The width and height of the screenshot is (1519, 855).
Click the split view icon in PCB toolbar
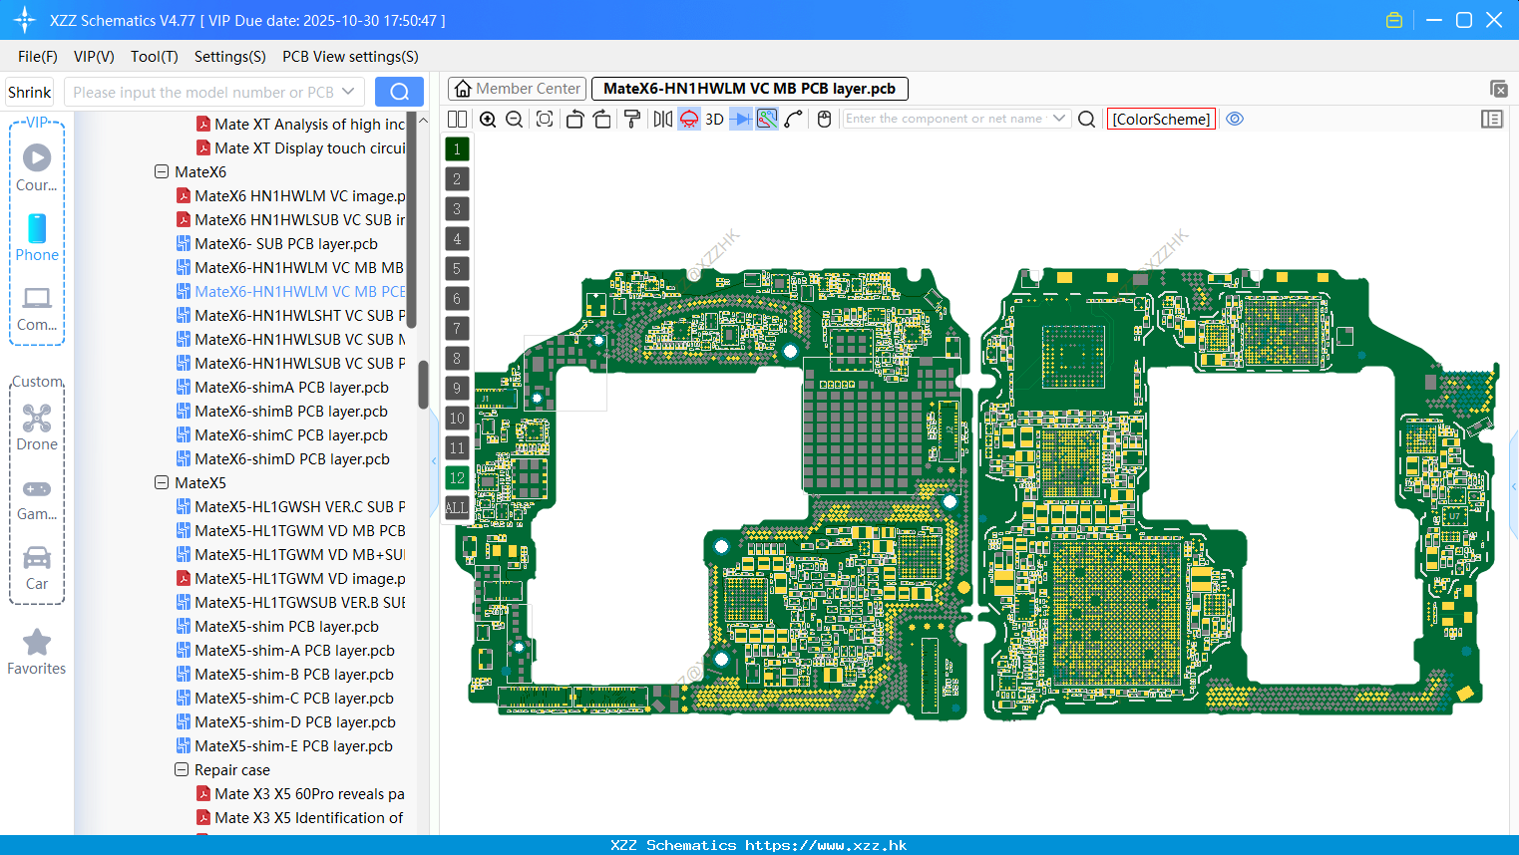(457, 120)
